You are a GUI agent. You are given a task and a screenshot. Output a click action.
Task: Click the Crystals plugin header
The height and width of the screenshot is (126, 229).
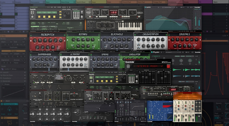(x=185, y=35)
